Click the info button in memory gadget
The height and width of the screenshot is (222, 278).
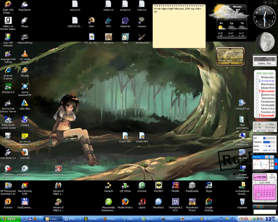pyautogui.click(x=272, y=157)
